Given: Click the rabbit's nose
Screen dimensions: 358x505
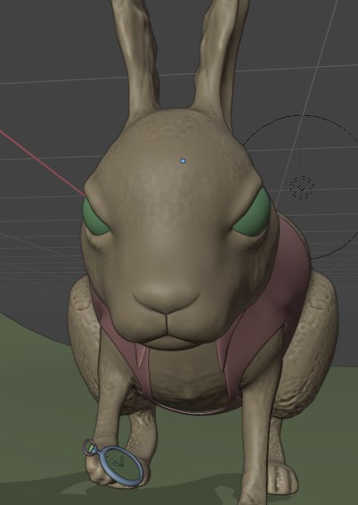Looking at the screenshot, I should click(167, 298).
